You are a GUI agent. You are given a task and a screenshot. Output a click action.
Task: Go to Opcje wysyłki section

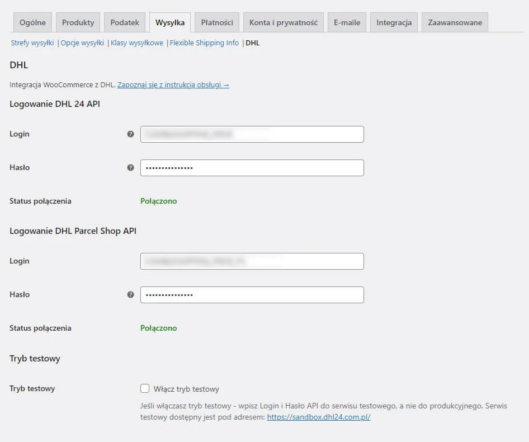coord(82,43)
